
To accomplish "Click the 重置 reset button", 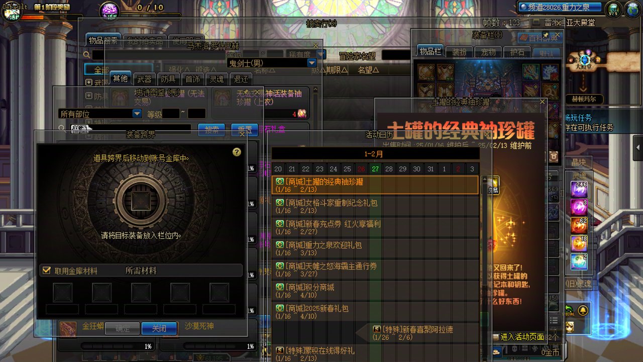I will pyautogui.click(x=244, y=129).
